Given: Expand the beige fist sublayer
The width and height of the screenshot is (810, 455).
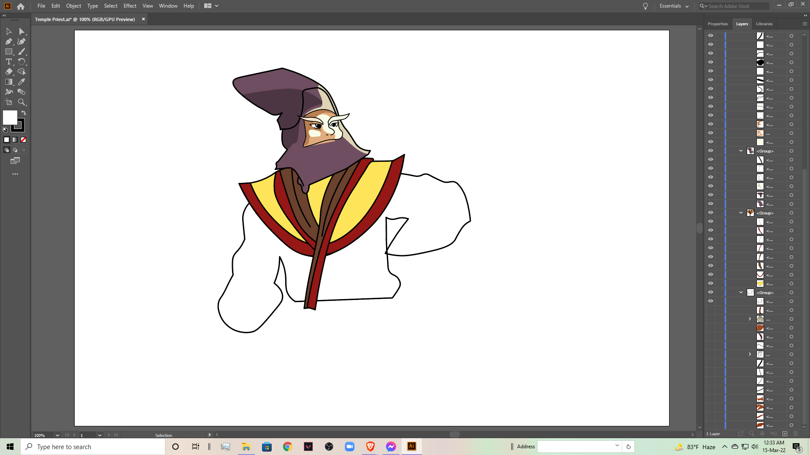Looking at the screenshot, I should [x=750, y=319].
